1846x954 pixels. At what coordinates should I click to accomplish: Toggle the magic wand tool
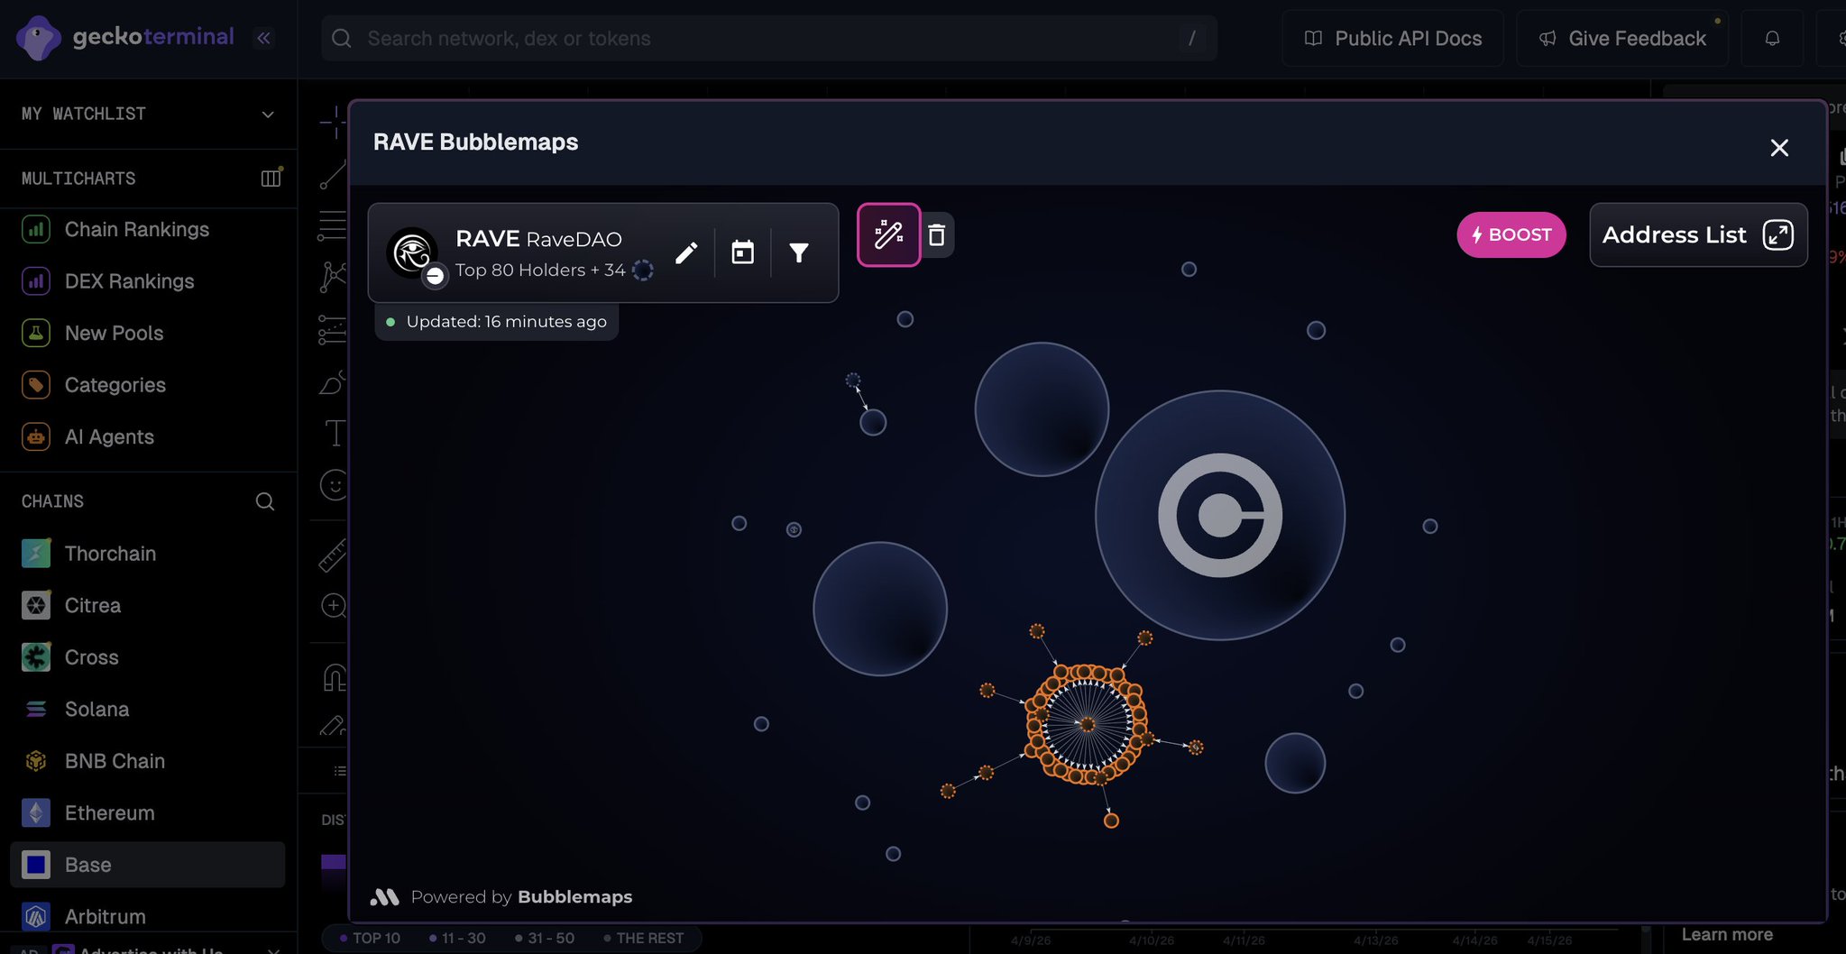[888, 234]
